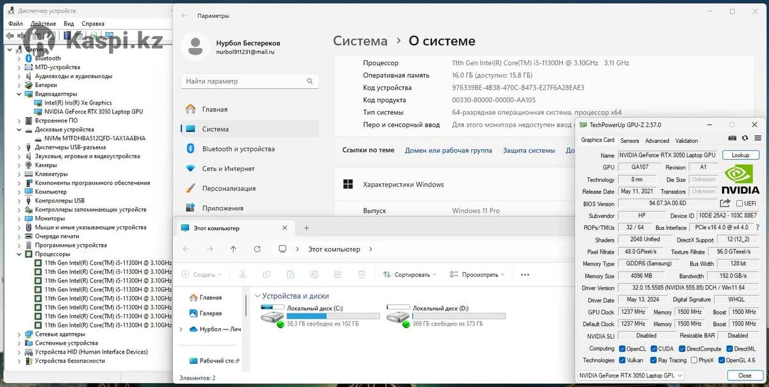
Task: Select NVMe MTFDHBA512QFD-1AX1AABHA disk device
Action: (x=95, y=138)
